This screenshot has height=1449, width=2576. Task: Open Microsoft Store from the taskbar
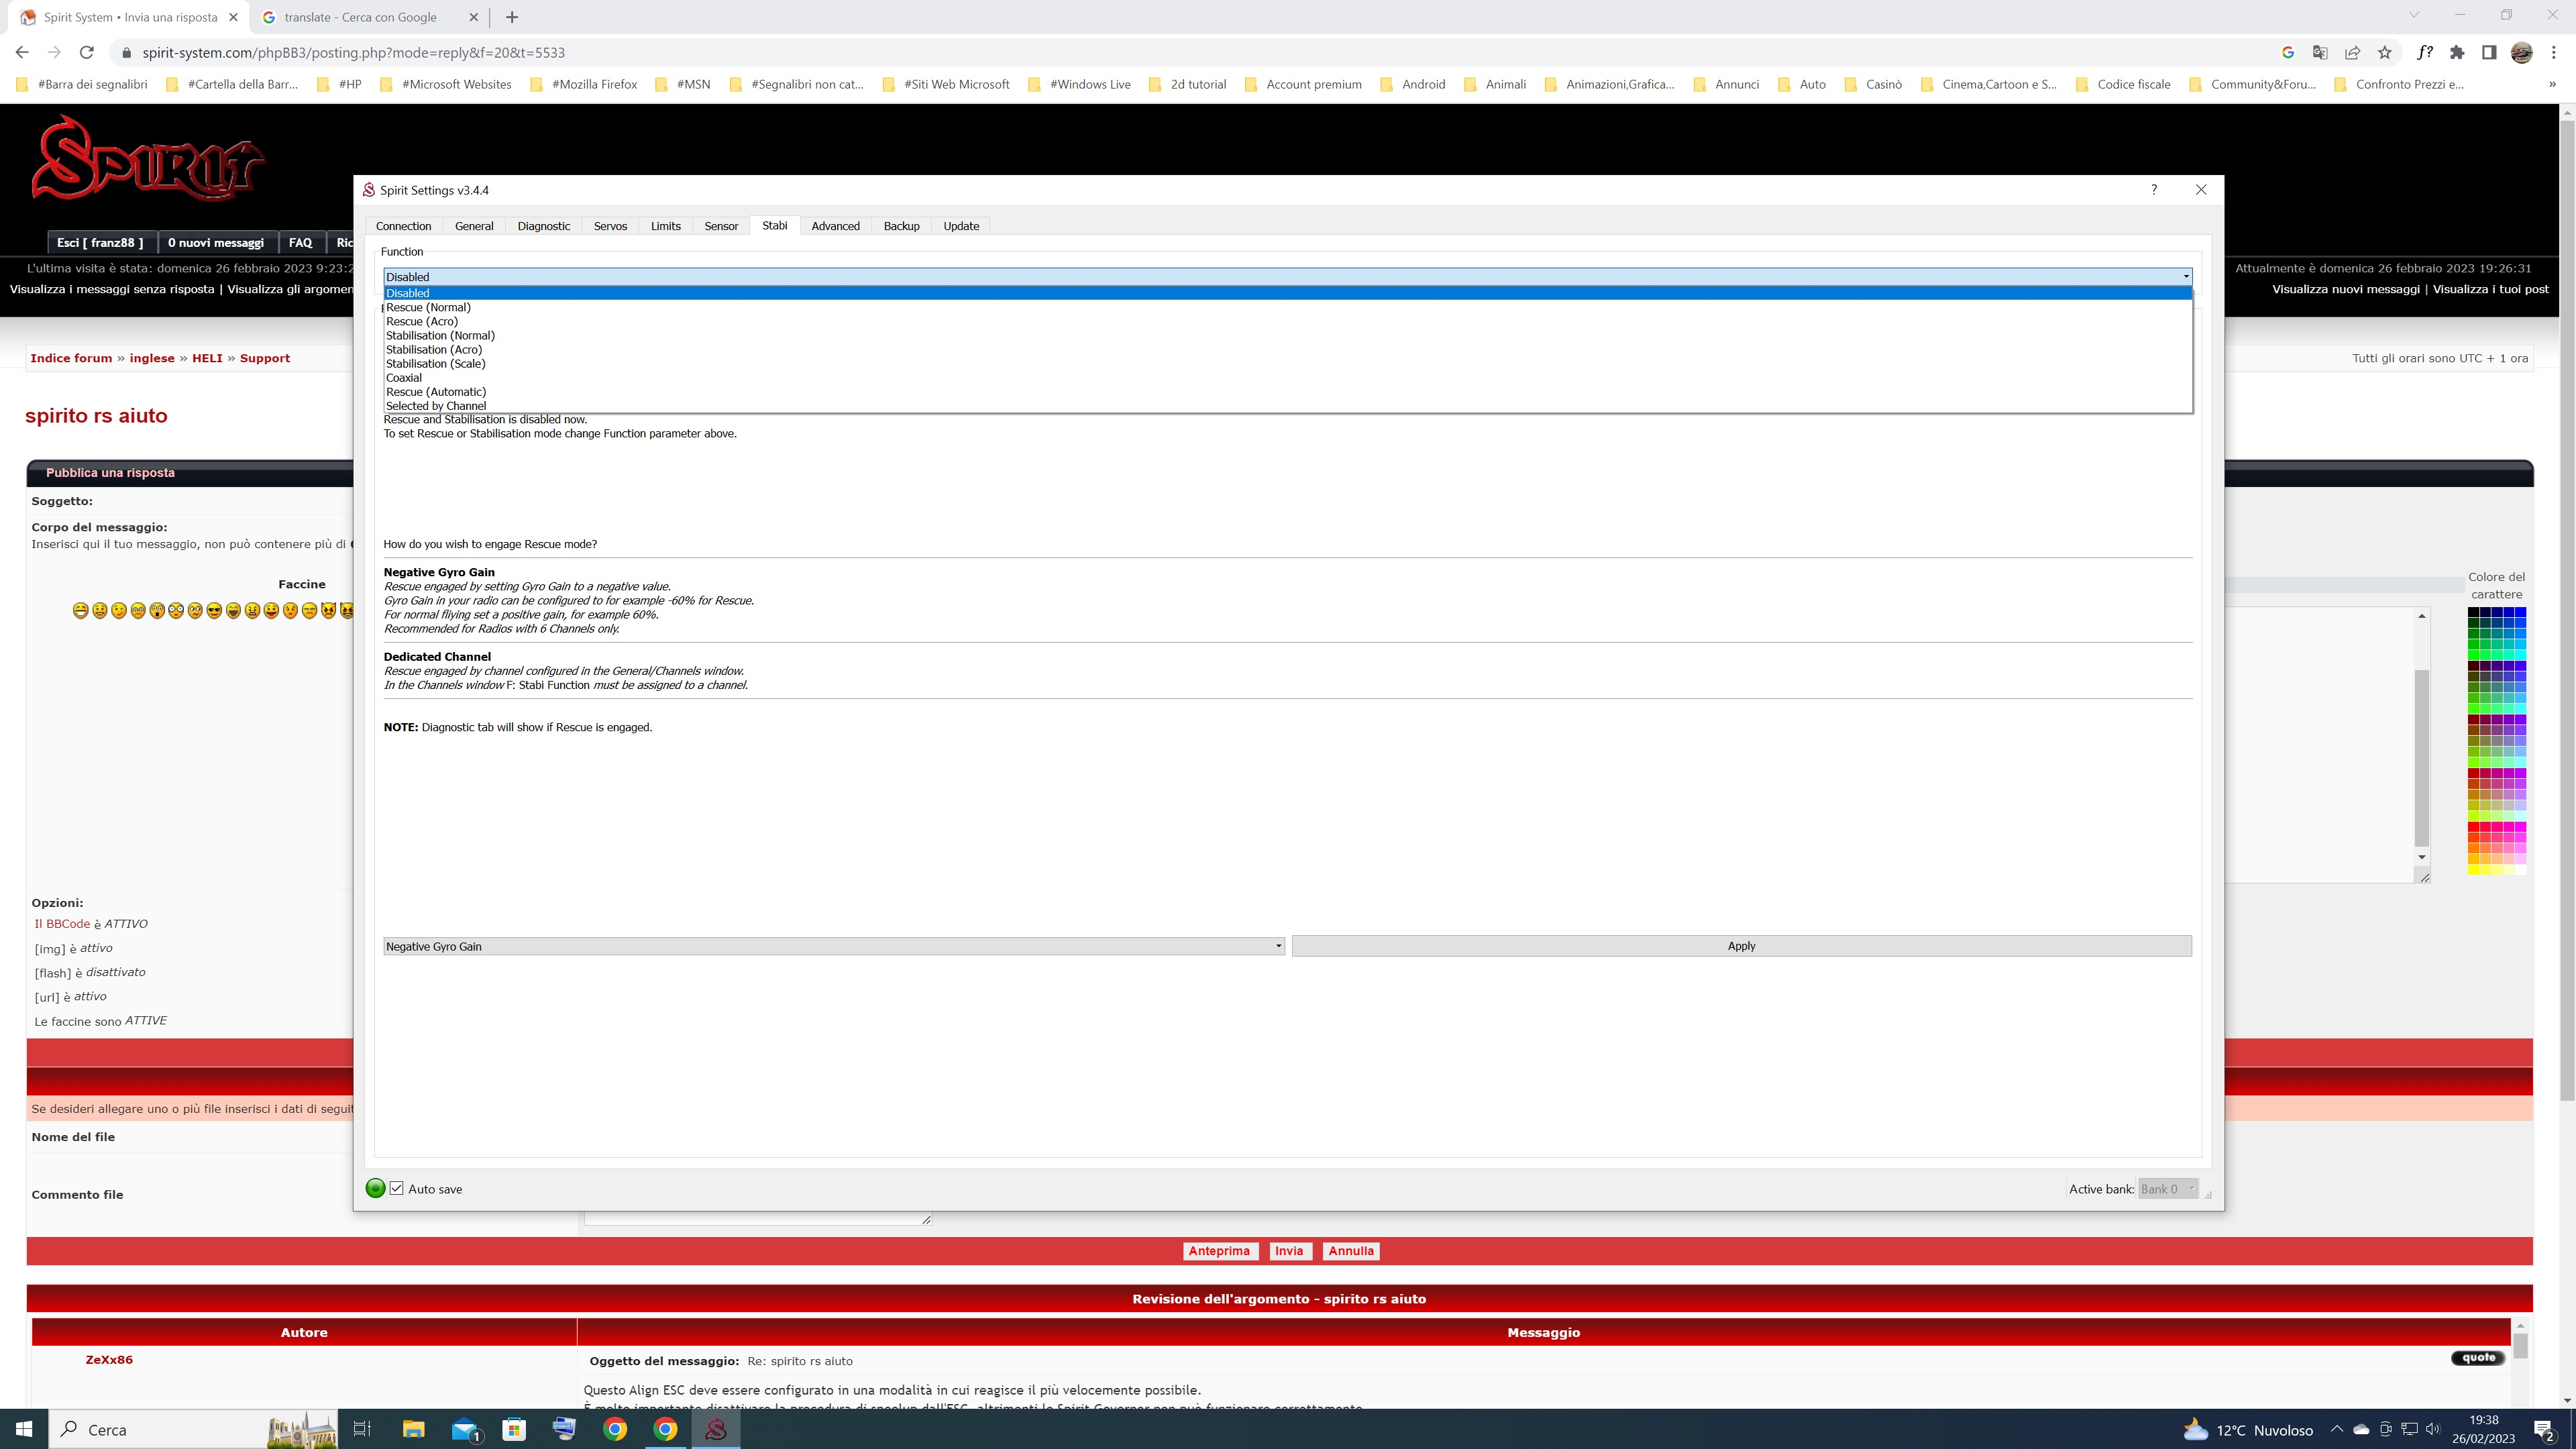[514, 1429]
